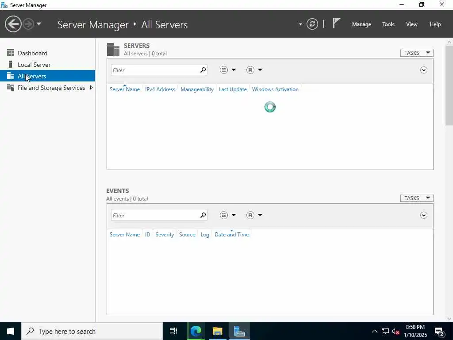The height and width of the screenshot is (340, 453).
Task: Sort by Last Update column
Action: pyautogui.click(x=233, y=89)
